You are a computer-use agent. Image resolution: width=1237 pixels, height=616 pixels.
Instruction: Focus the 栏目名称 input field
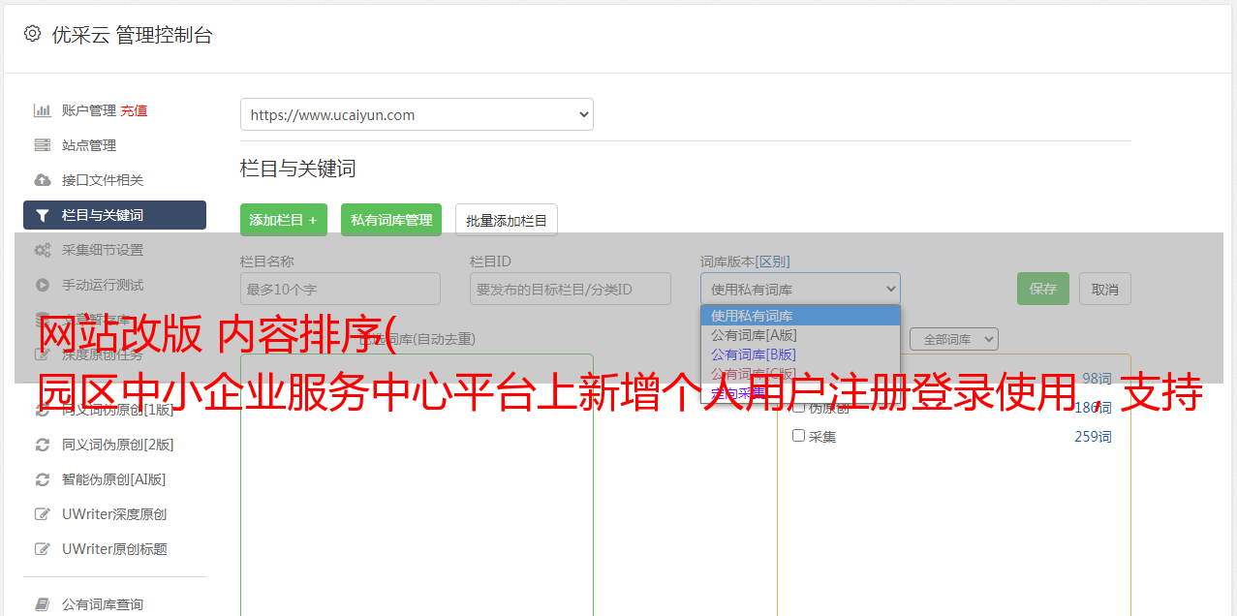[x=340, y=289]
